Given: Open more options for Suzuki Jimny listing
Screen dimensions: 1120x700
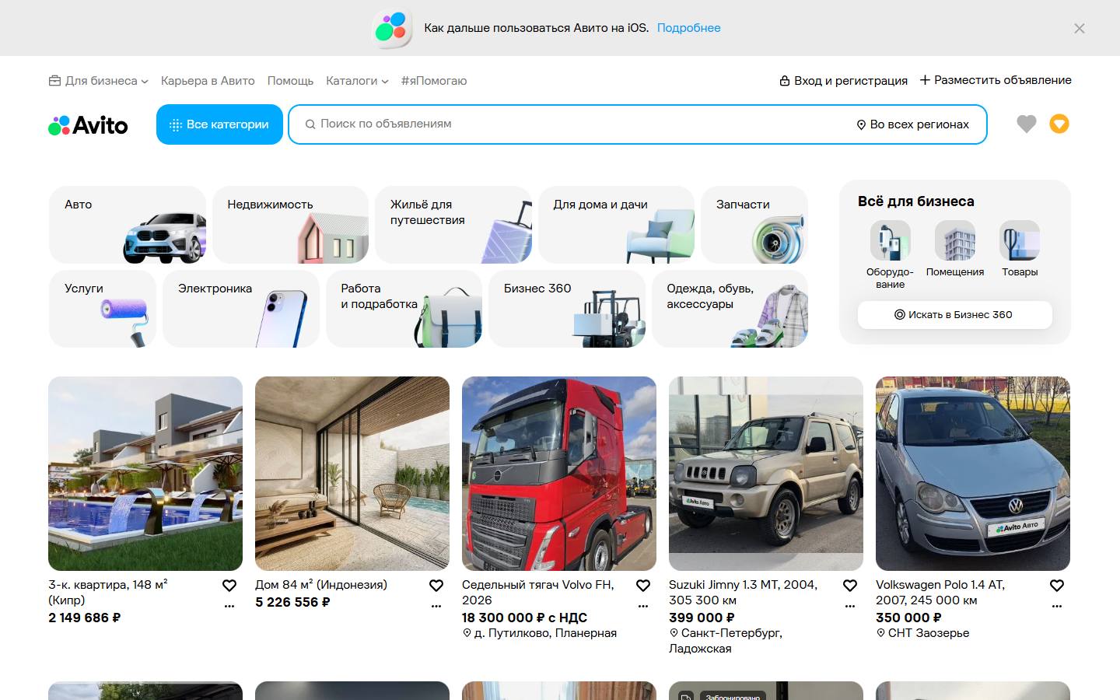Looking at the screenshot, I should point(850,606).
